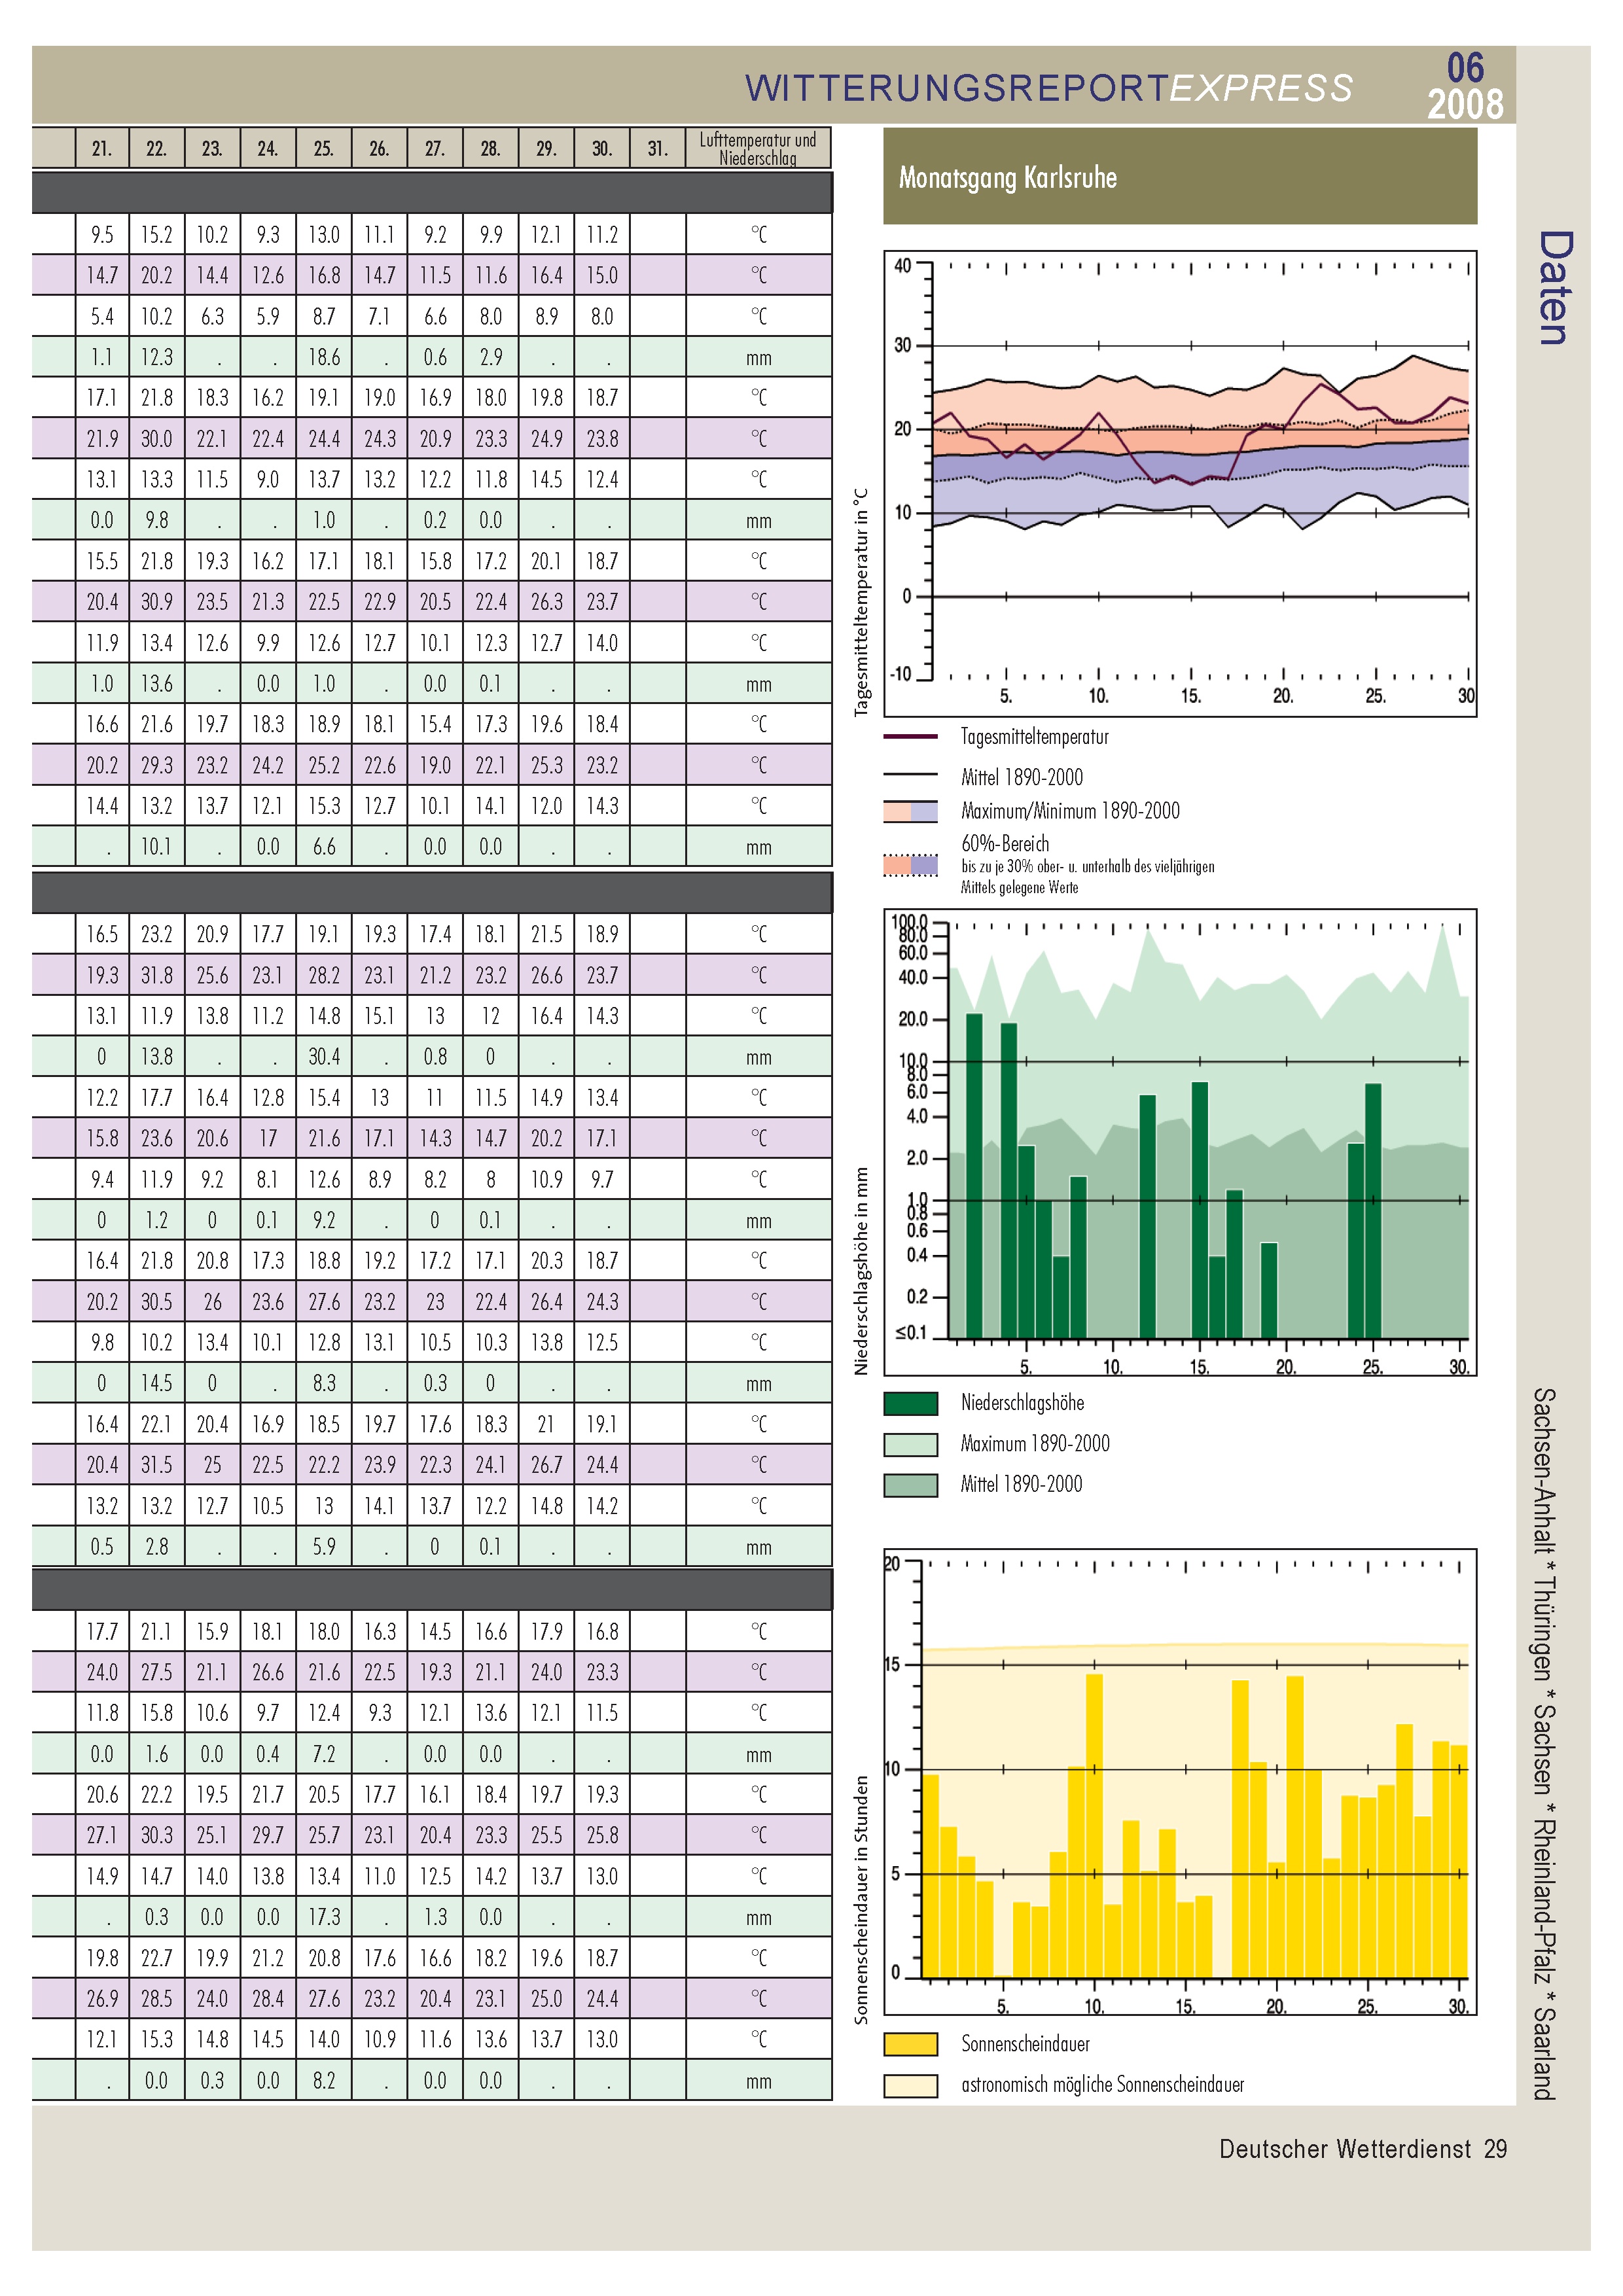
Task: Click the Maximum/Minimum 1890-2000 legend swatch
Action: point(910,811)
